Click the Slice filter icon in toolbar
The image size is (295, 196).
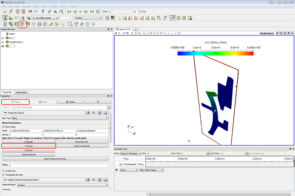click(22, 24)
